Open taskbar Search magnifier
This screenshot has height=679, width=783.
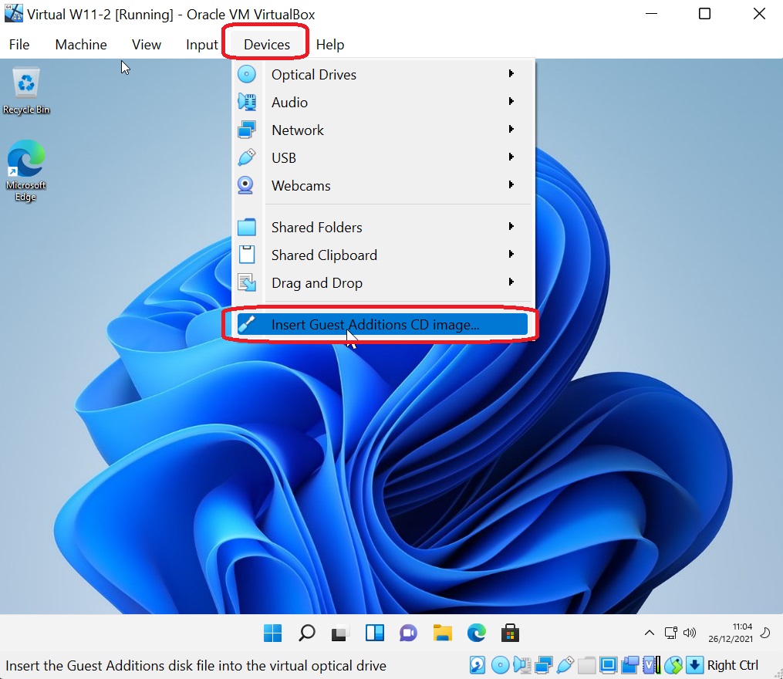(306, 633)
